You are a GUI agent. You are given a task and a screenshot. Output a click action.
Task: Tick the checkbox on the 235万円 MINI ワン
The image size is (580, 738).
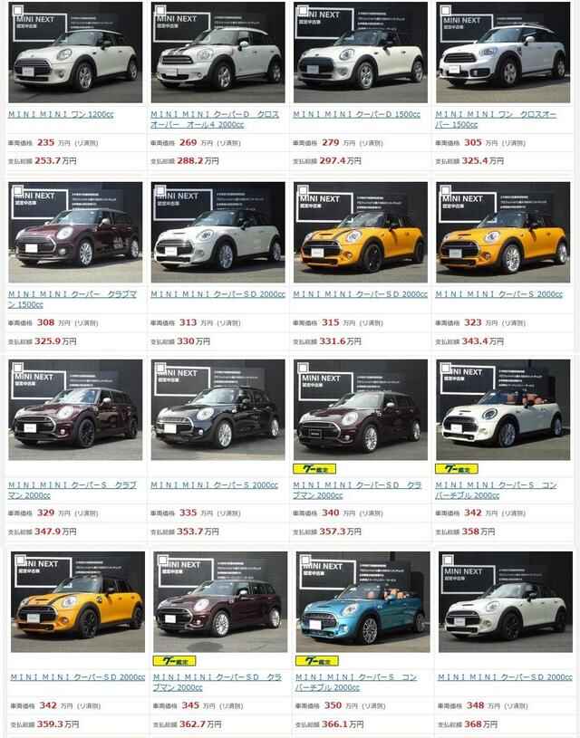click(x=17, y=10)
